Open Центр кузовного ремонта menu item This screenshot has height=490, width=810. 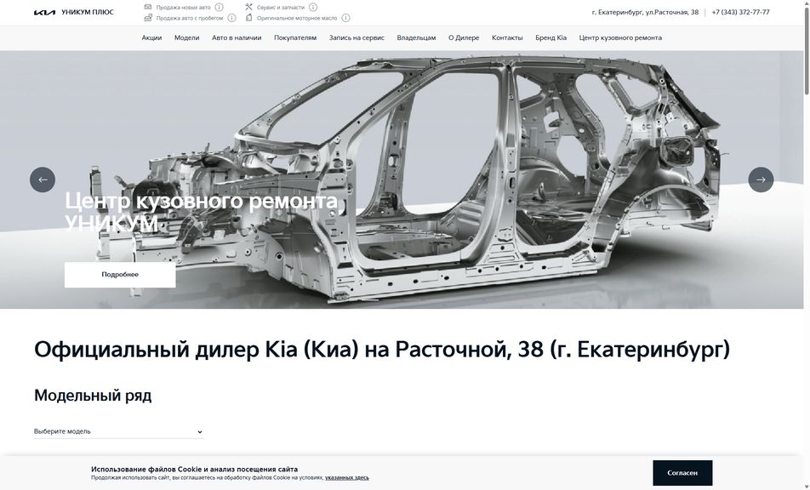click(620, 37)
